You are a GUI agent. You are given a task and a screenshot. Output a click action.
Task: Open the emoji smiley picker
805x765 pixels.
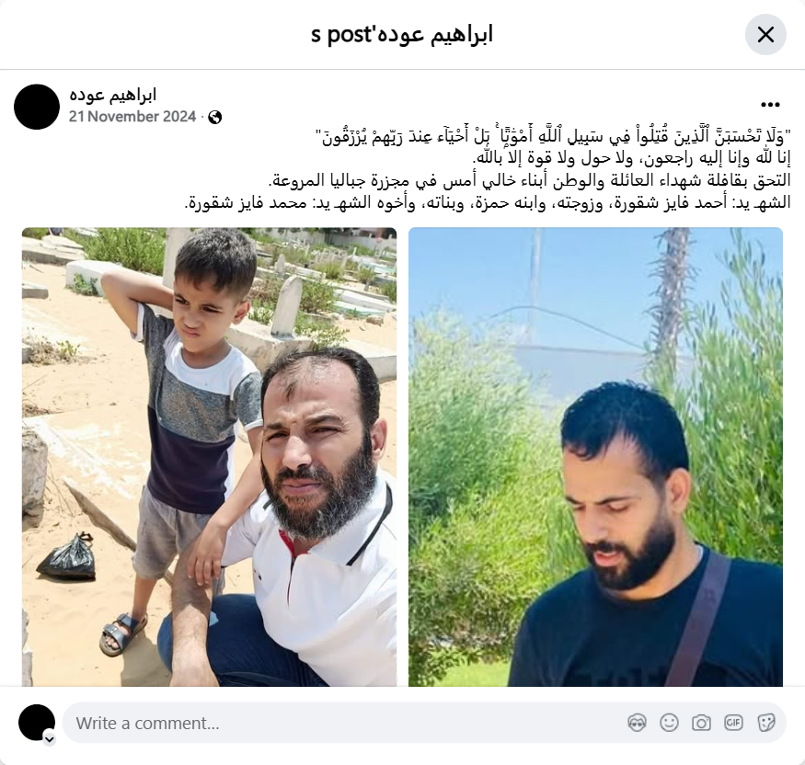tap(669, 723)
